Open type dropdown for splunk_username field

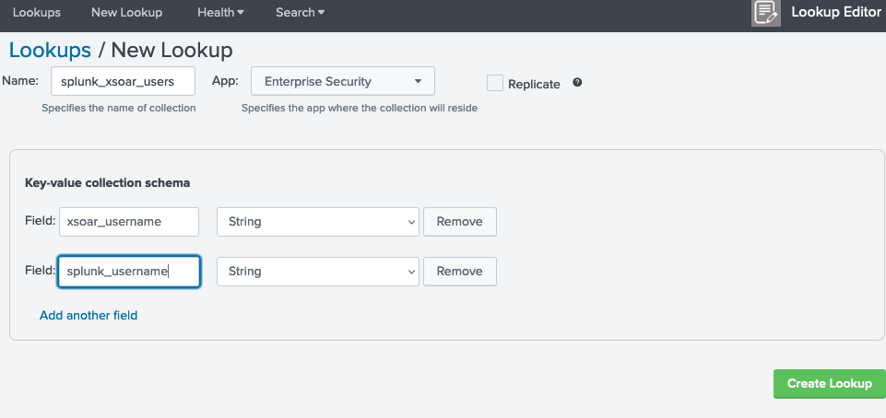pos(317,272)
